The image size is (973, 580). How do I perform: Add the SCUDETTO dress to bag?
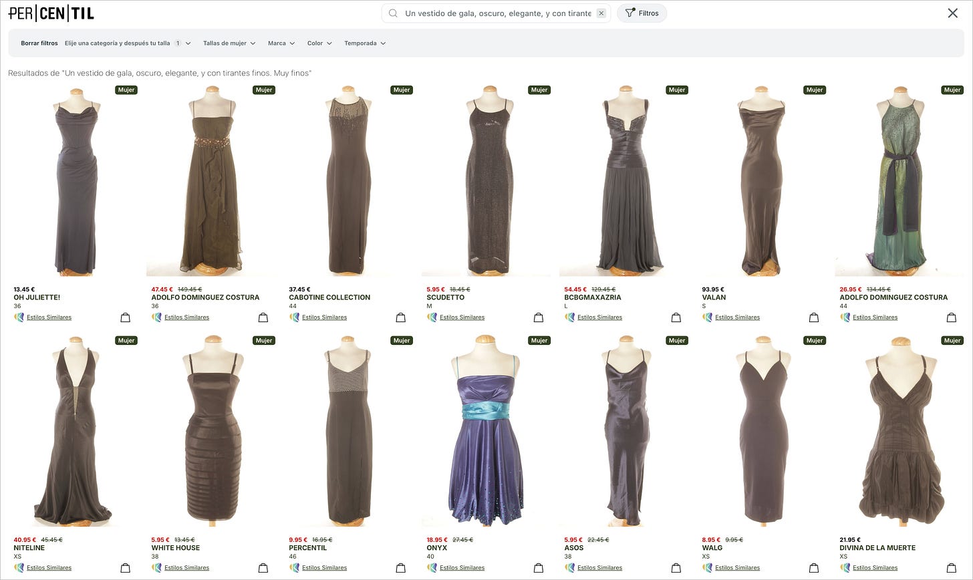point(539,317)
